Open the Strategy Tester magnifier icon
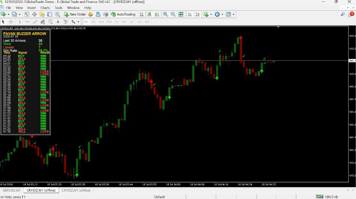 pyautogui.click(x=57, y=14)
